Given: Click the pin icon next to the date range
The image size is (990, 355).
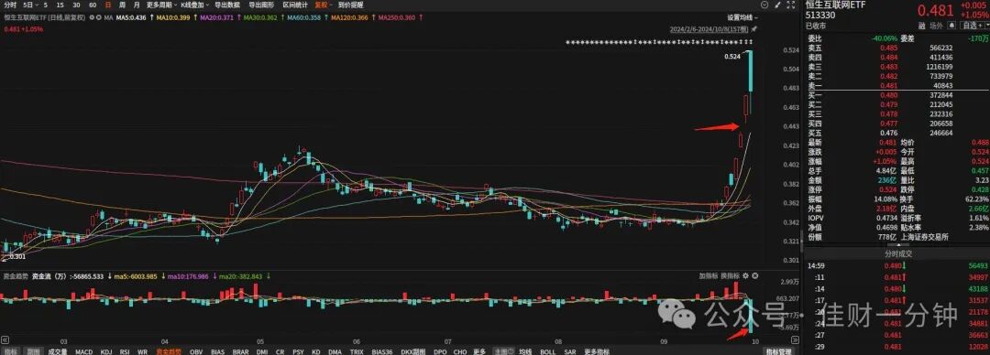Looking at the screenshot, I should click(753, 29).
